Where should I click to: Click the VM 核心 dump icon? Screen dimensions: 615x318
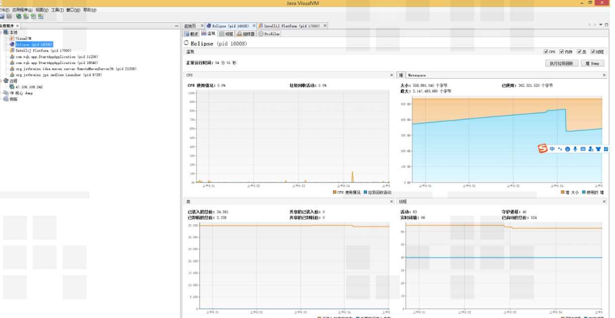[x=6, y=93]
